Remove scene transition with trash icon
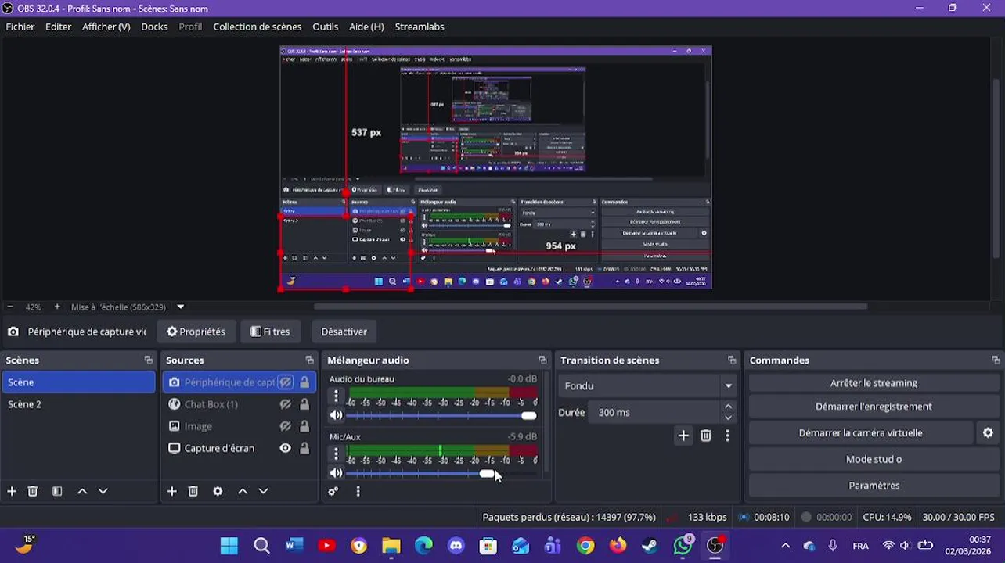The height and width of the screenshot is (563, 1005). tap(706, 436)
